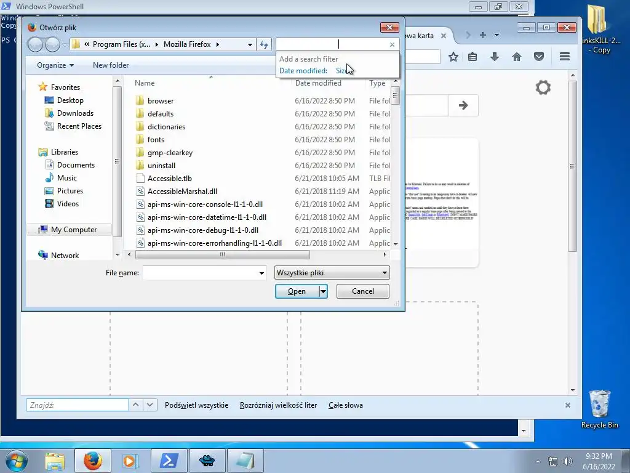Viewport: 630px width, 473px height.
Task: Select the dictionaries folder
Action: 166,127
